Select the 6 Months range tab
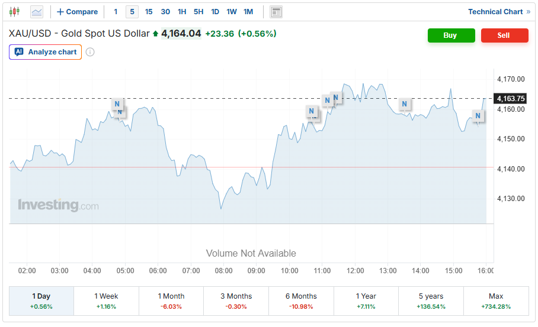Image resolution: width=538 pixels, height=327 pixels. click(301, 301)
